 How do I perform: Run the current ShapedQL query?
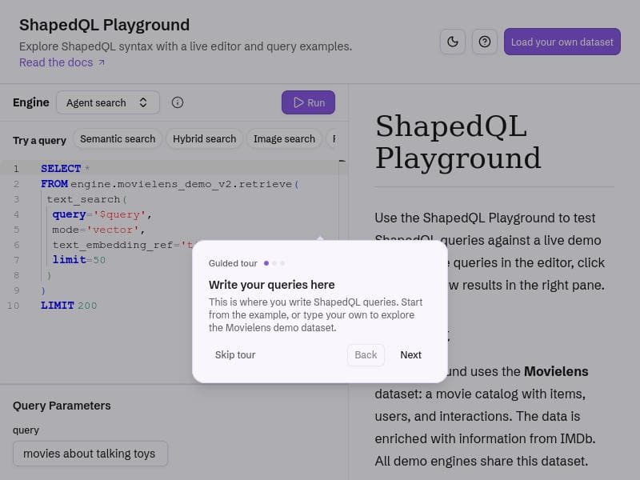pos(308,102)
